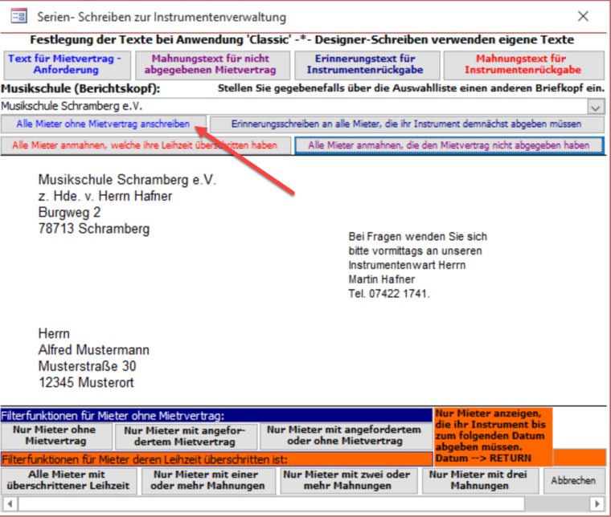Screen dimensions: 611x517
Task: Click 'Alle Mieter anmahnen, die den Mietvertrag nicht abgegeben haben'
Action: [x=449, y=145]
